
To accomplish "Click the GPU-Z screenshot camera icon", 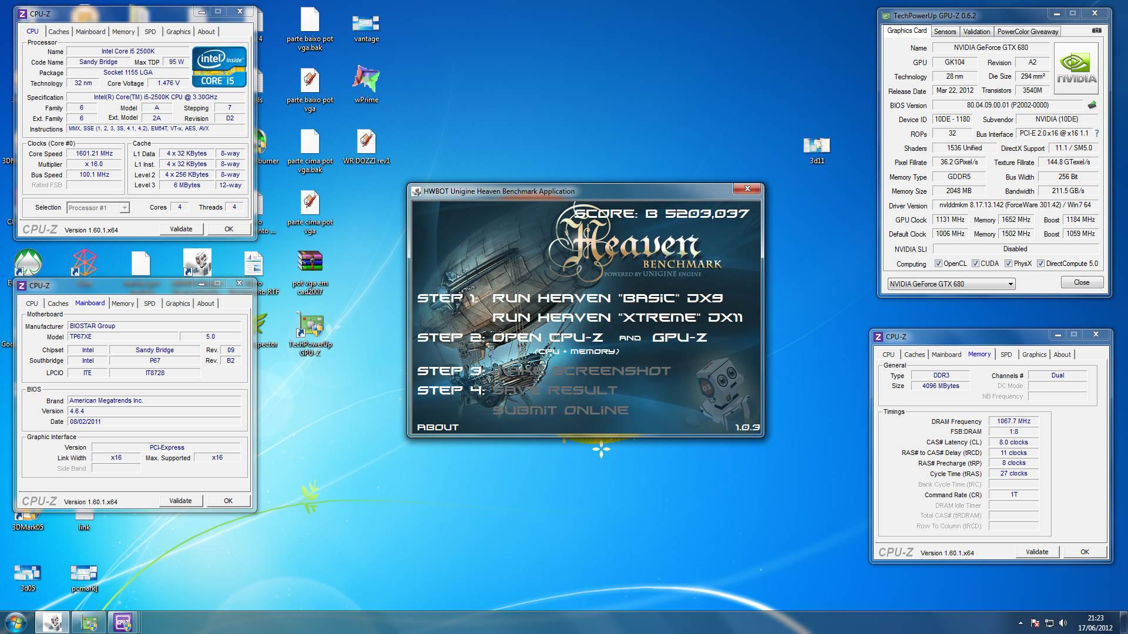I will point(1096,31).
